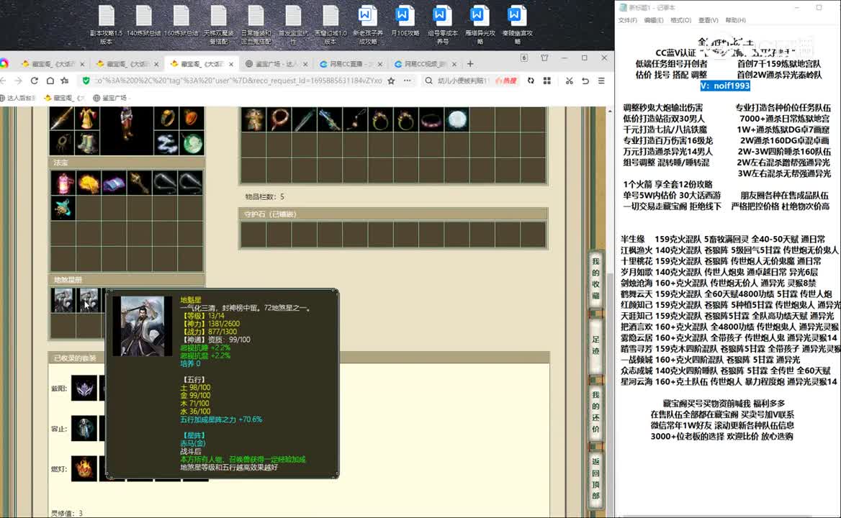Open desktop document 雁塔异光攻略
Screen dimensions: 841x518
click(480, 24)
